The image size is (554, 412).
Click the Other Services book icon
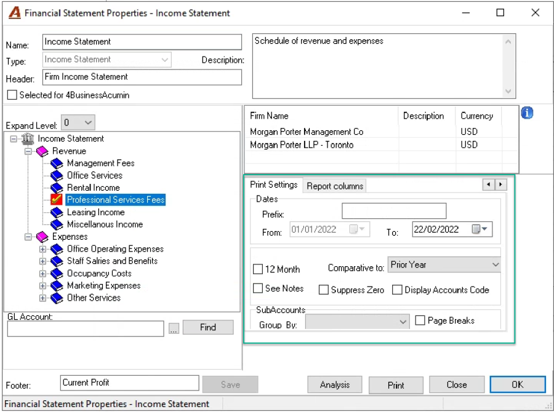point(57,298)
